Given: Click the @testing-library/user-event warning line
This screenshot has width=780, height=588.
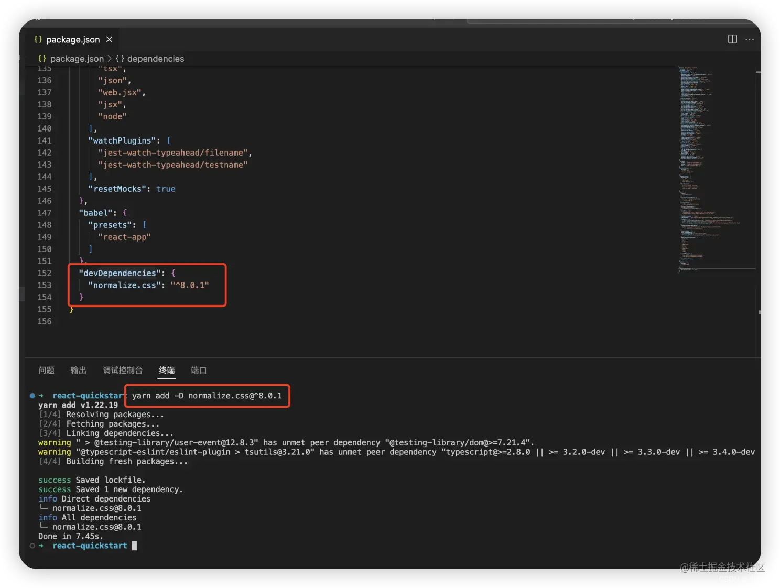Looking at the screenshot, I should click(286, 443).
